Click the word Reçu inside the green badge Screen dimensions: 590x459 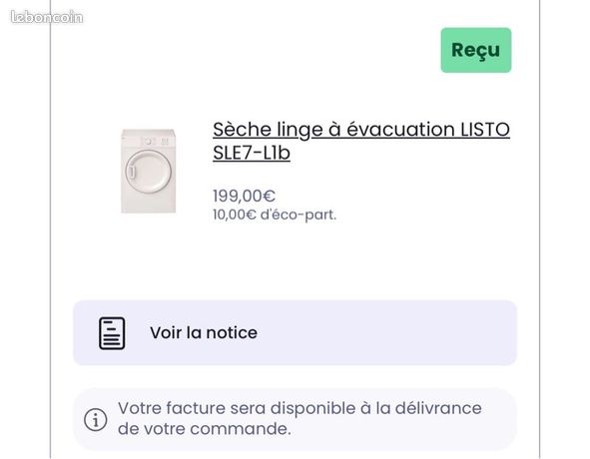476,51
